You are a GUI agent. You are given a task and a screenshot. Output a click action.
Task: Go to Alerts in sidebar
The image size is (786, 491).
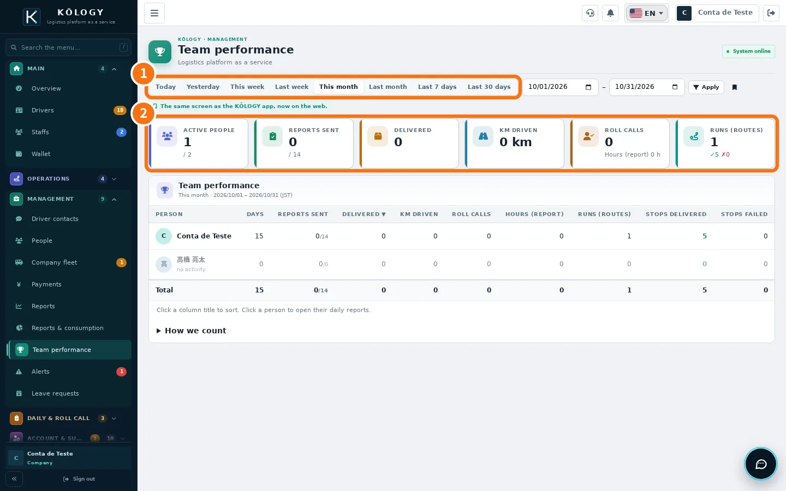click(x=69, y=372)
